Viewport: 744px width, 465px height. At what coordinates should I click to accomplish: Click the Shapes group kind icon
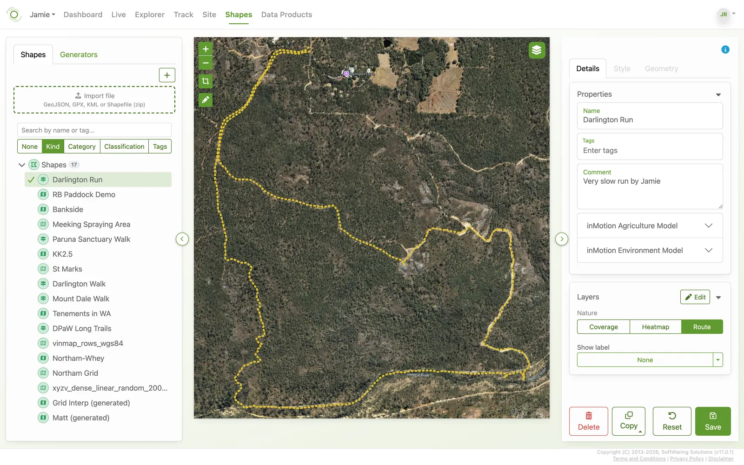pyautogui.click(x=34, y=165)
